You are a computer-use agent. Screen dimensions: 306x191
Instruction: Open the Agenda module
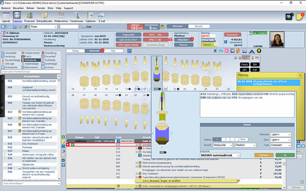point(6,17)
